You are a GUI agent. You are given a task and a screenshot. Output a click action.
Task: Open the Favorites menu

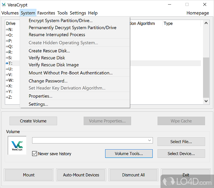click(x=46, y=13)
